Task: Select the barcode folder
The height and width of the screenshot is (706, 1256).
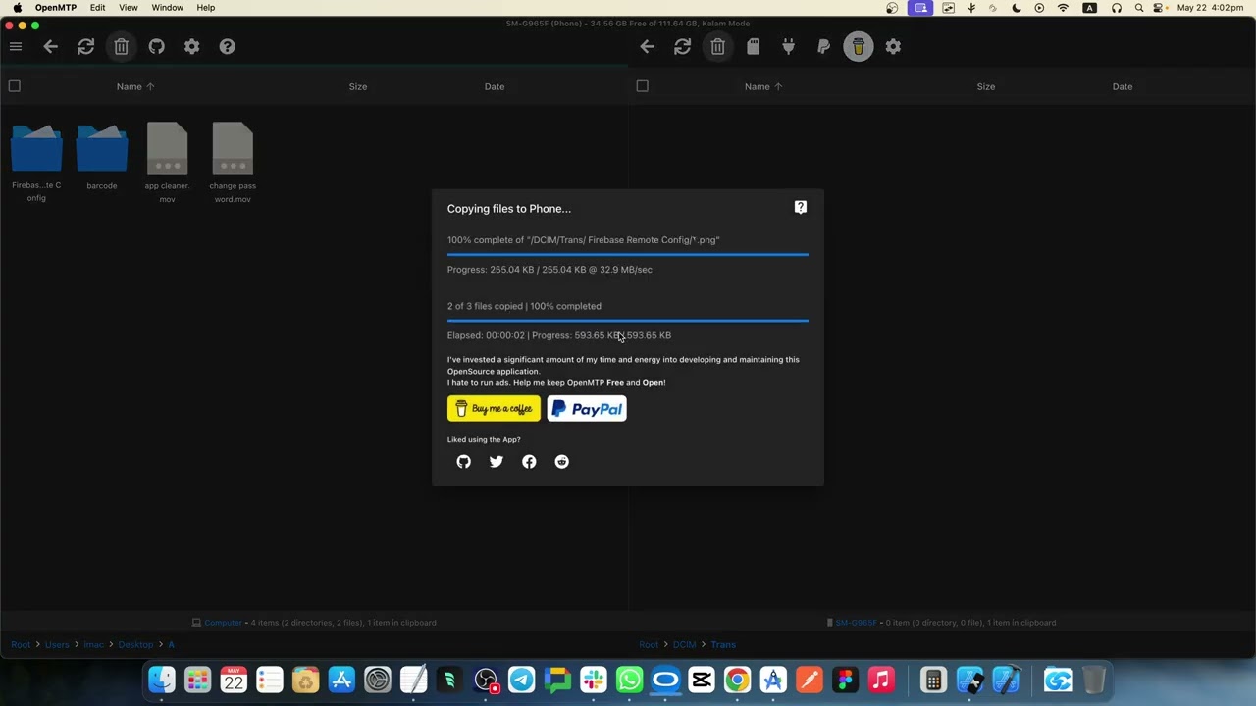Action: (x=102, y=157)
